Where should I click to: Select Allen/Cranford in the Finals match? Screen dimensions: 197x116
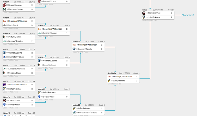tap(154, 13)
